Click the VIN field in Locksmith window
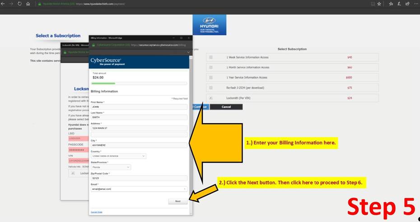The height and width of the screenshot is (222, 420). (x=79, y=161)
